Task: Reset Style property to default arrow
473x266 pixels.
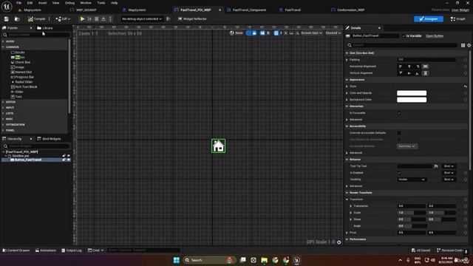Action: coord(466,86)
